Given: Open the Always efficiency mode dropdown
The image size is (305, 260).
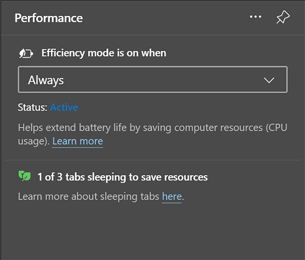Looking at the screenshot, I should coord(152,80).
